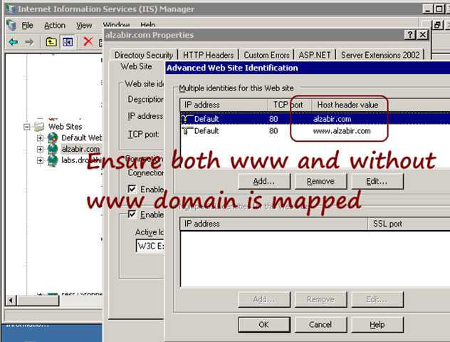The image size is (450, 342).
Task: Toggle the second Enable checkbox above Active log
Action: pyautogui.click(x=132, y=214)
